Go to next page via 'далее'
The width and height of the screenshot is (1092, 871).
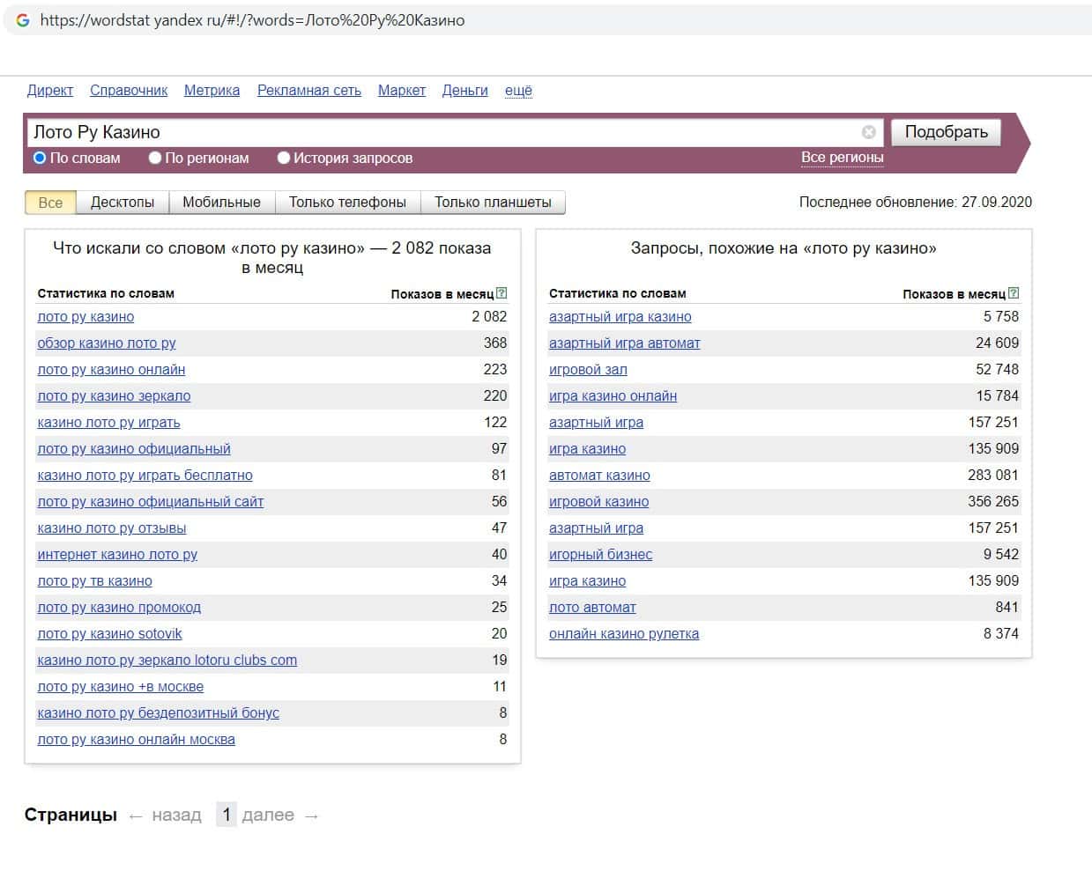point(268,815)
